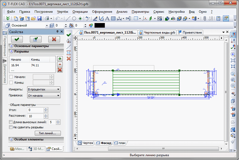Click the extrusion operation icon
The image size is (239, 160).
167,18
